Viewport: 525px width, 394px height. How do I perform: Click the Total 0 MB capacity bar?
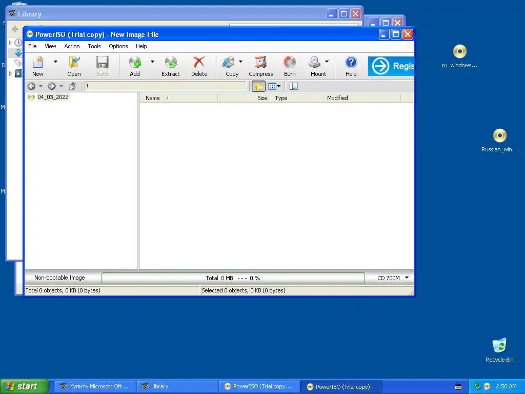pos(233,278)
